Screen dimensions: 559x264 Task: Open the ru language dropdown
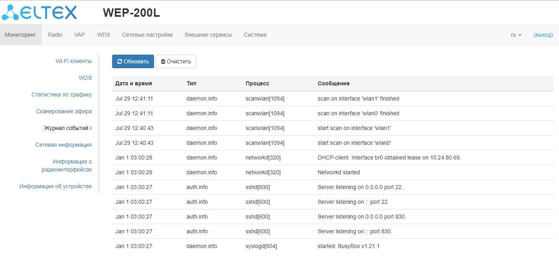point(516,35)
